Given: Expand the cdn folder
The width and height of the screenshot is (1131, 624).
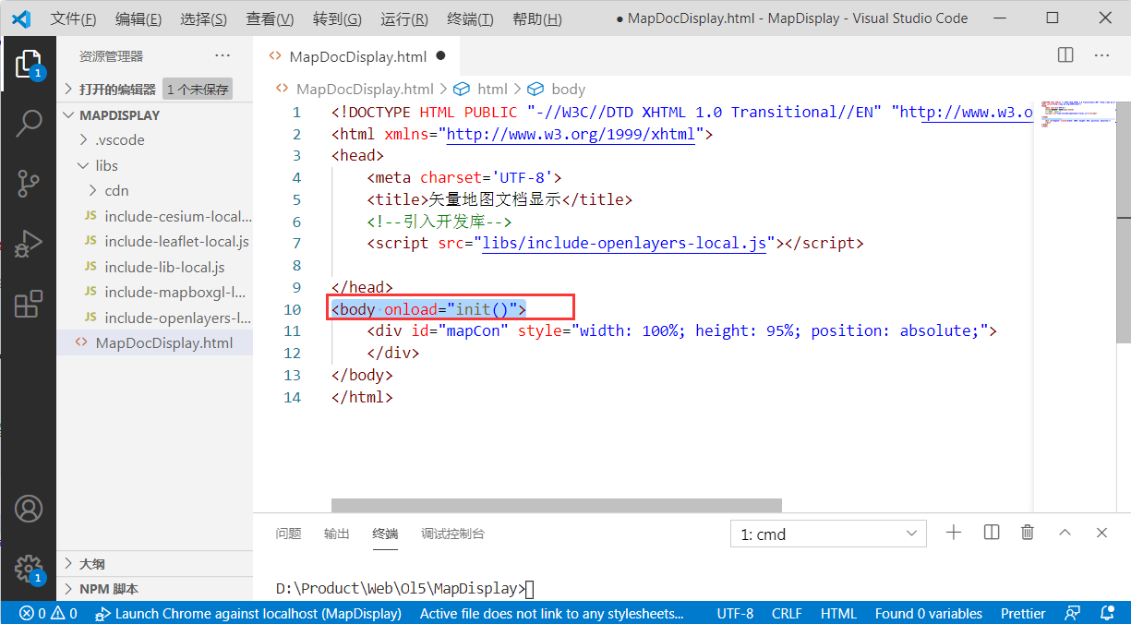Looking at the screenshot, I should tap(154, 191).
